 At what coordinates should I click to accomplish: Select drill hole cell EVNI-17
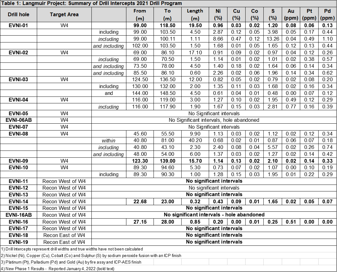click(18, 228)
